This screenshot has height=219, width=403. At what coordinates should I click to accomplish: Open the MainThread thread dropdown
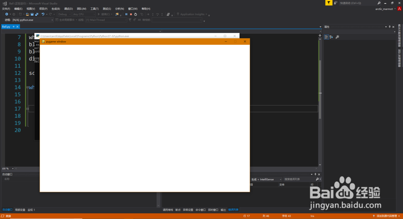[106, 20]
